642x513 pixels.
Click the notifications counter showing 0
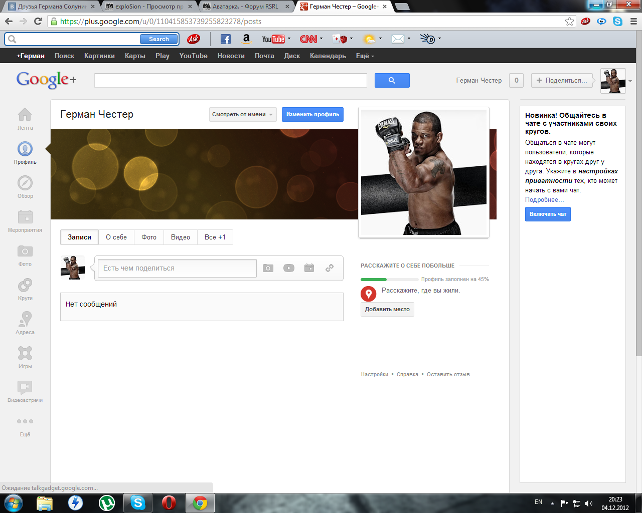(x=516, y=80)
